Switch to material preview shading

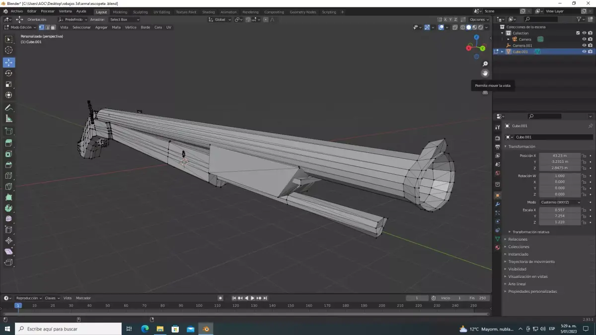click(474, 27)
